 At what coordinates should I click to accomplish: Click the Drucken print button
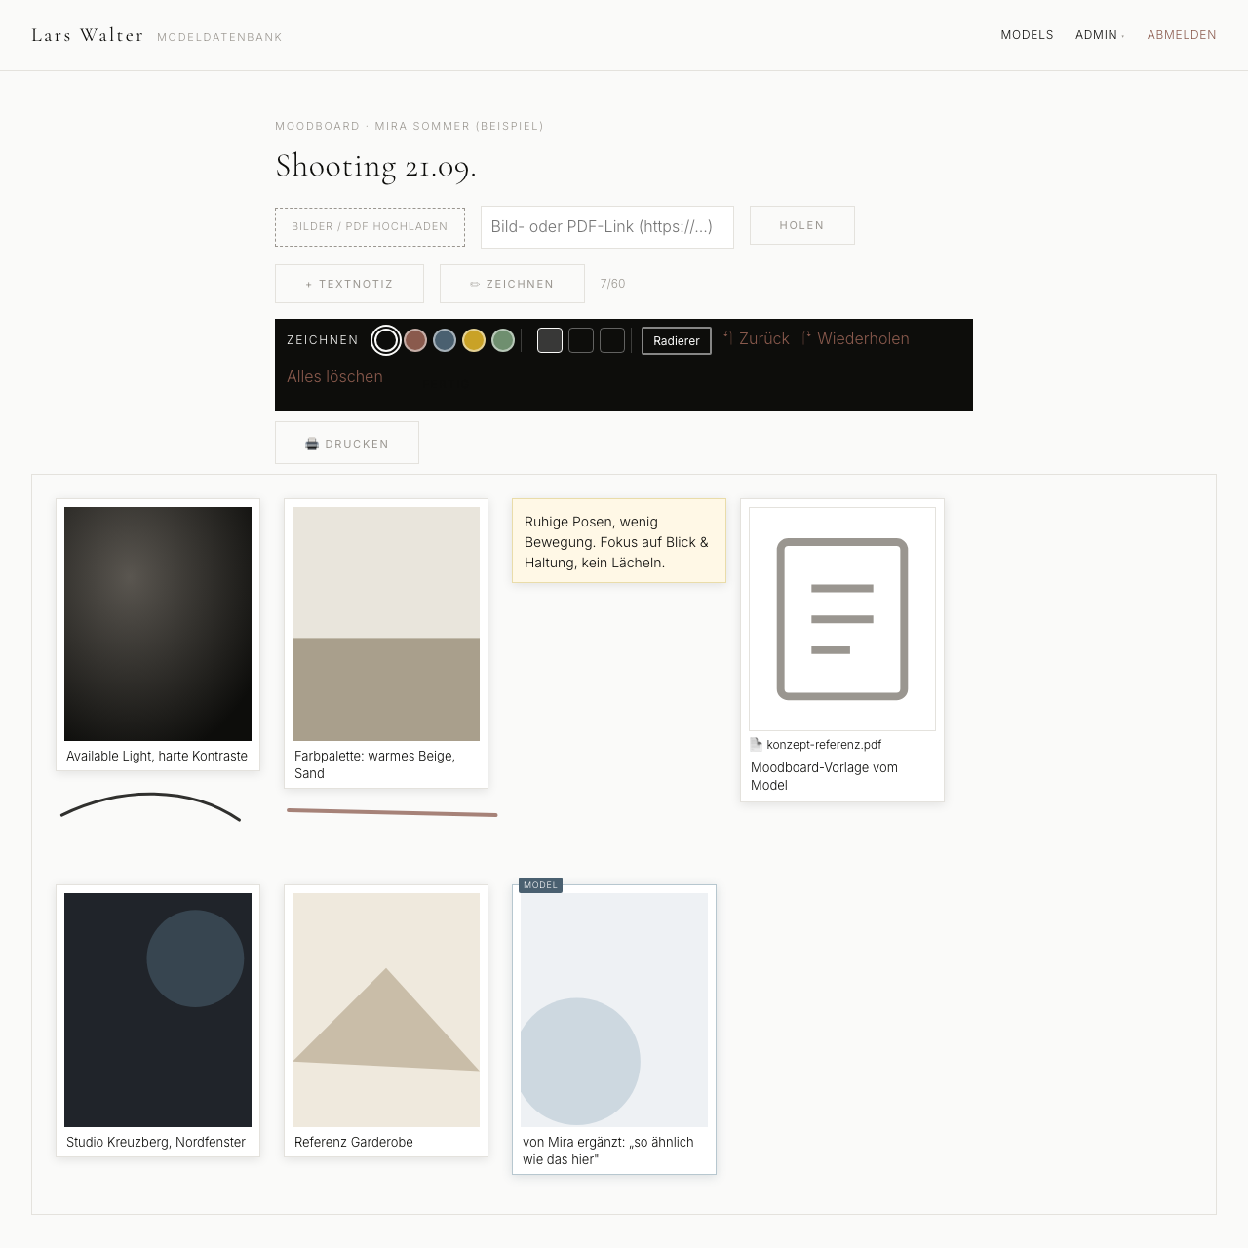pos(347,443)
